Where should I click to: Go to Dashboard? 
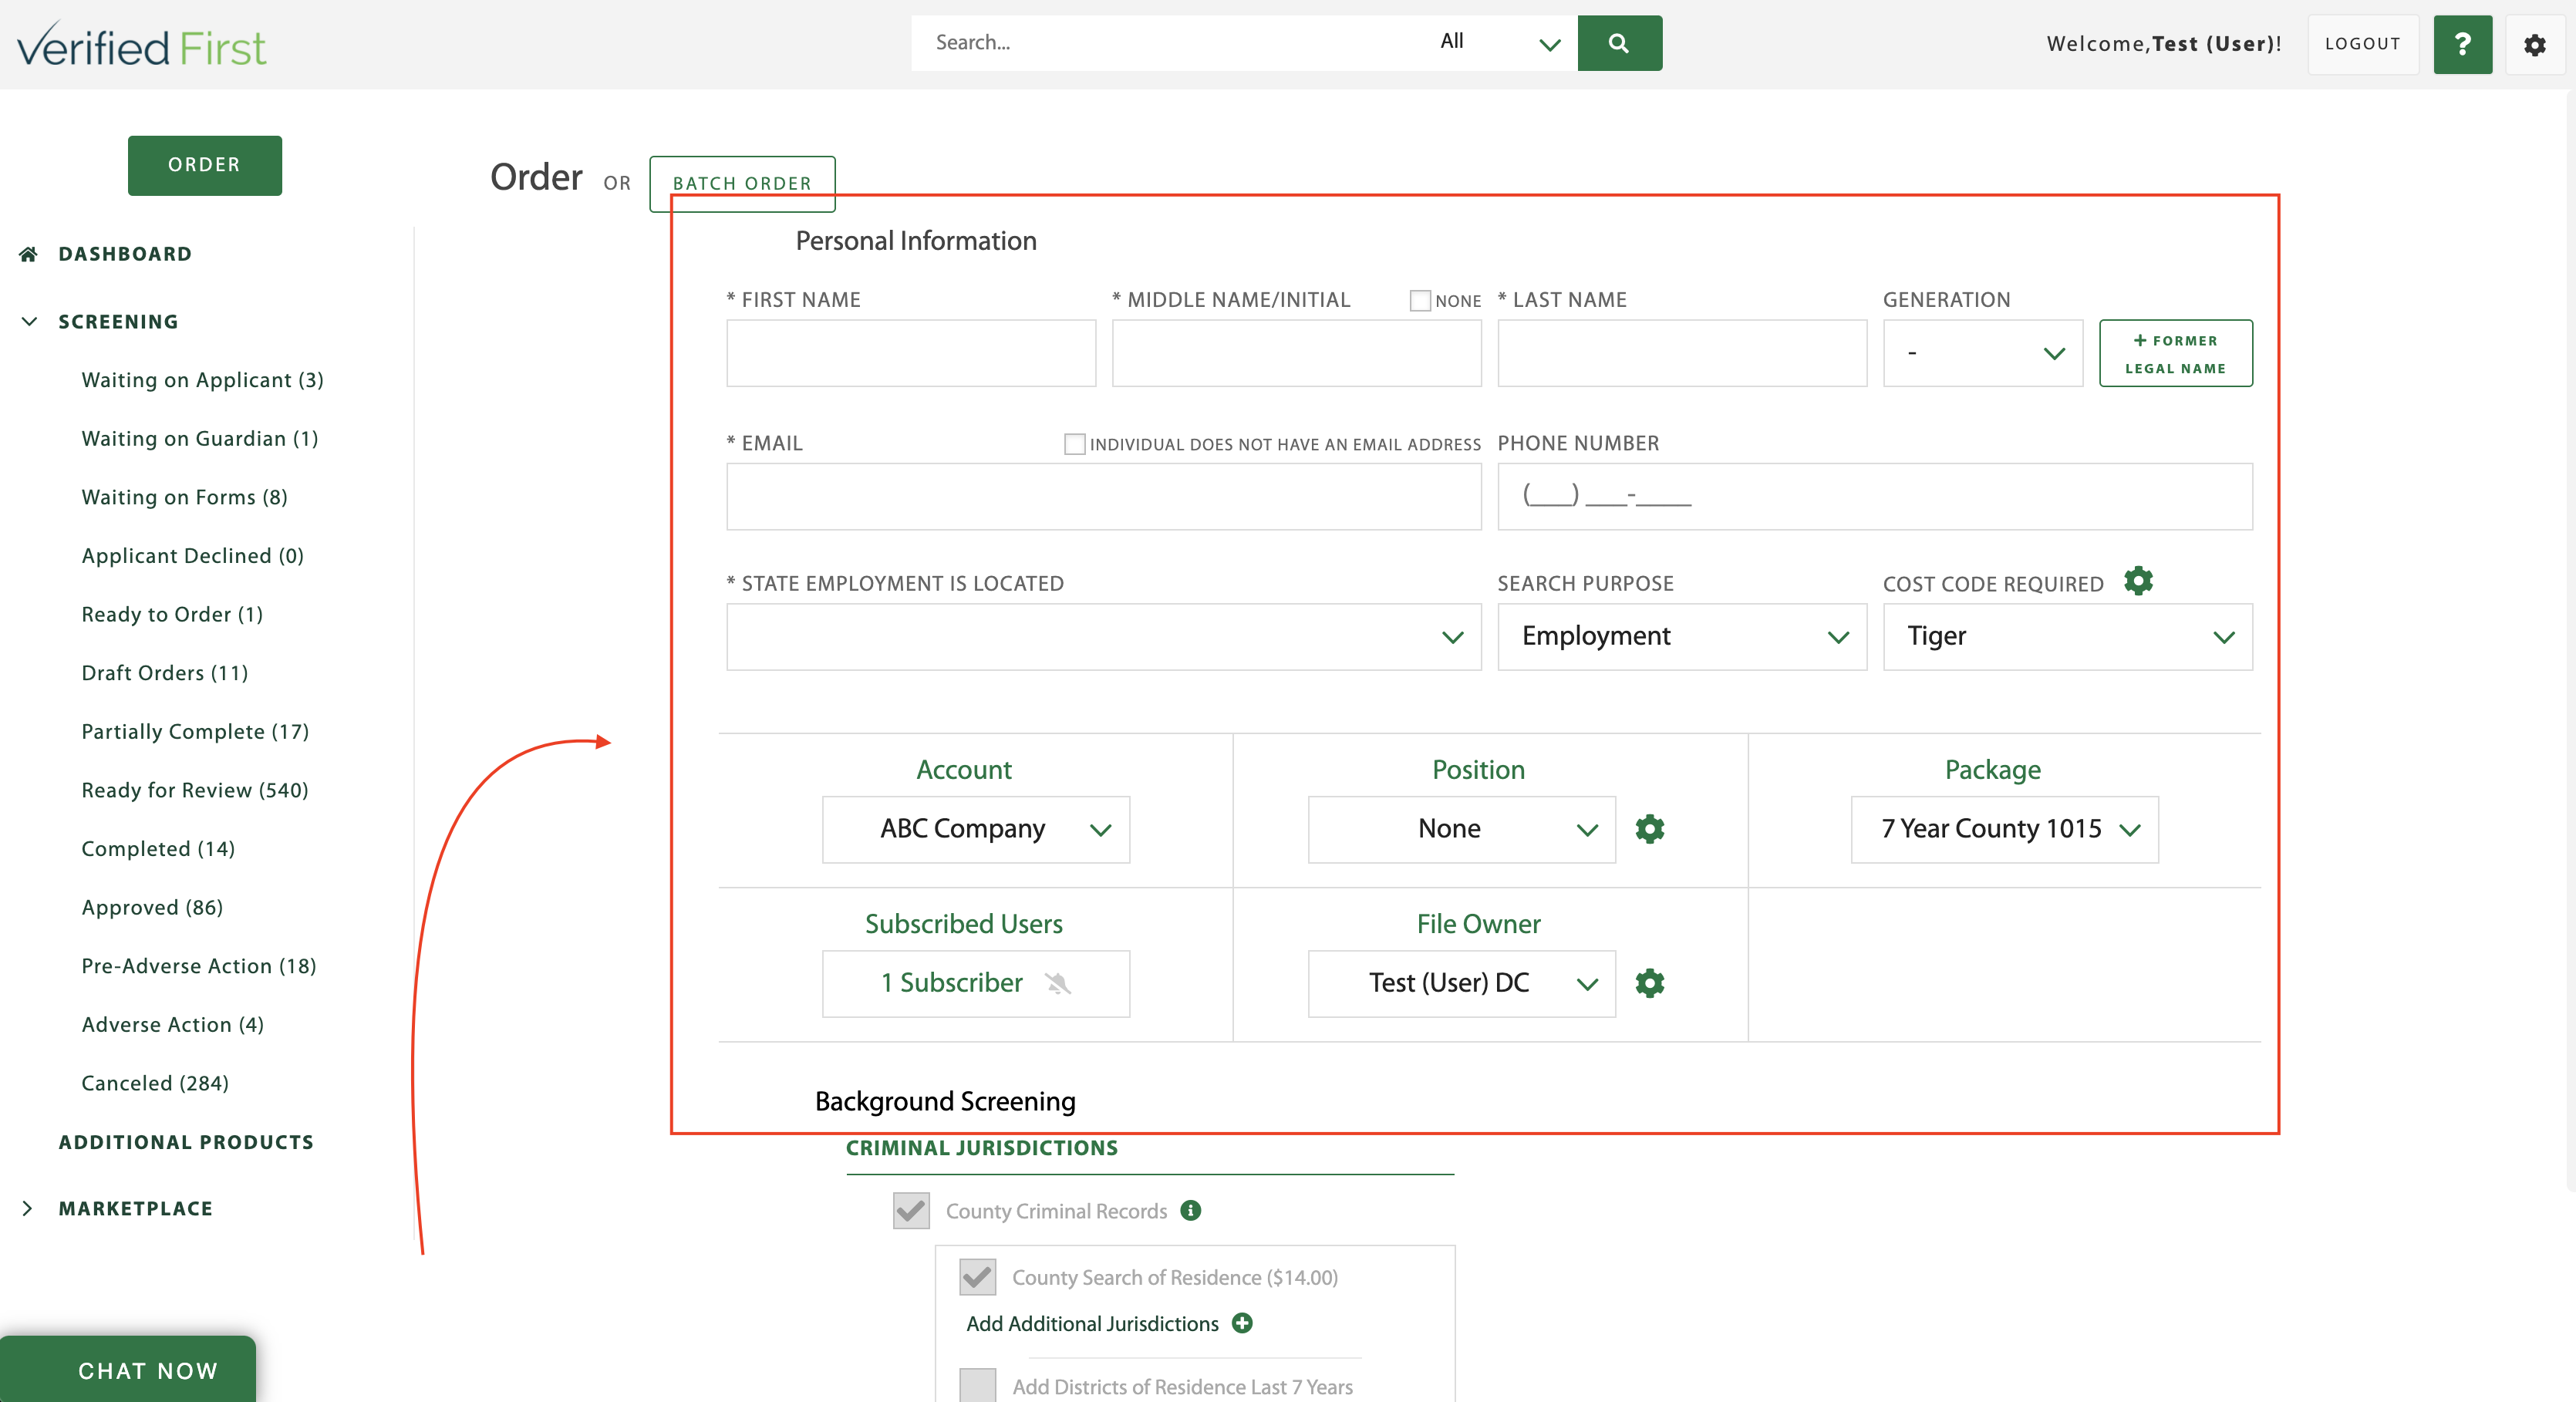[x=125, y=254]
